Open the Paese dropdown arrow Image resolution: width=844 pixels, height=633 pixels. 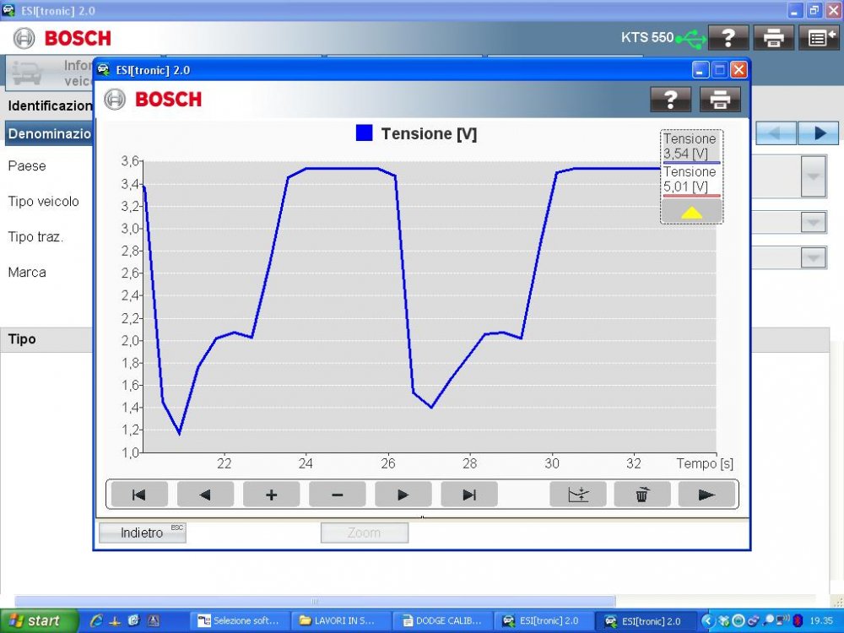pos(813,176)
